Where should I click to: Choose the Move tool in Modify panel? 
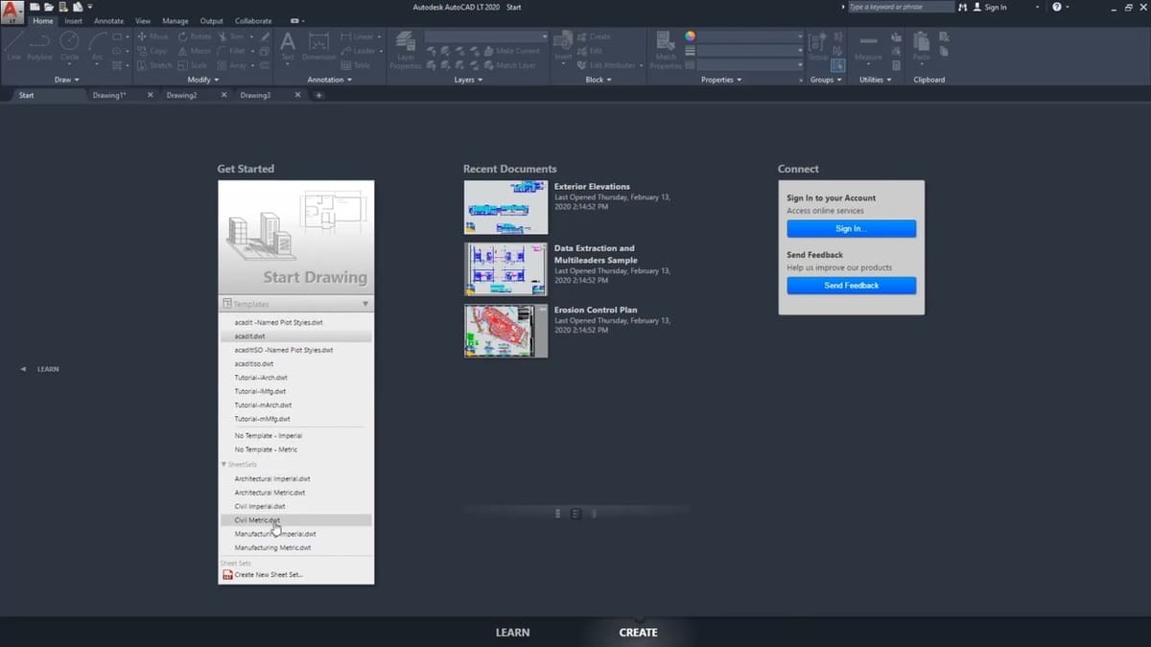153,36
